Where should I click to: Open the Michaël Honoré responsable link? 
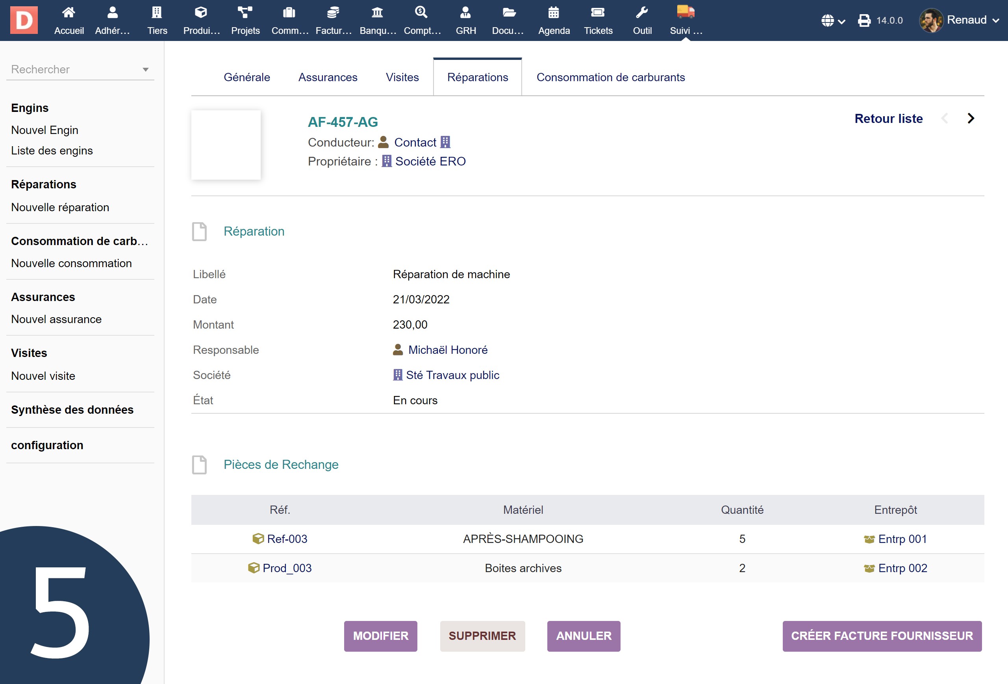pos(448,349)
